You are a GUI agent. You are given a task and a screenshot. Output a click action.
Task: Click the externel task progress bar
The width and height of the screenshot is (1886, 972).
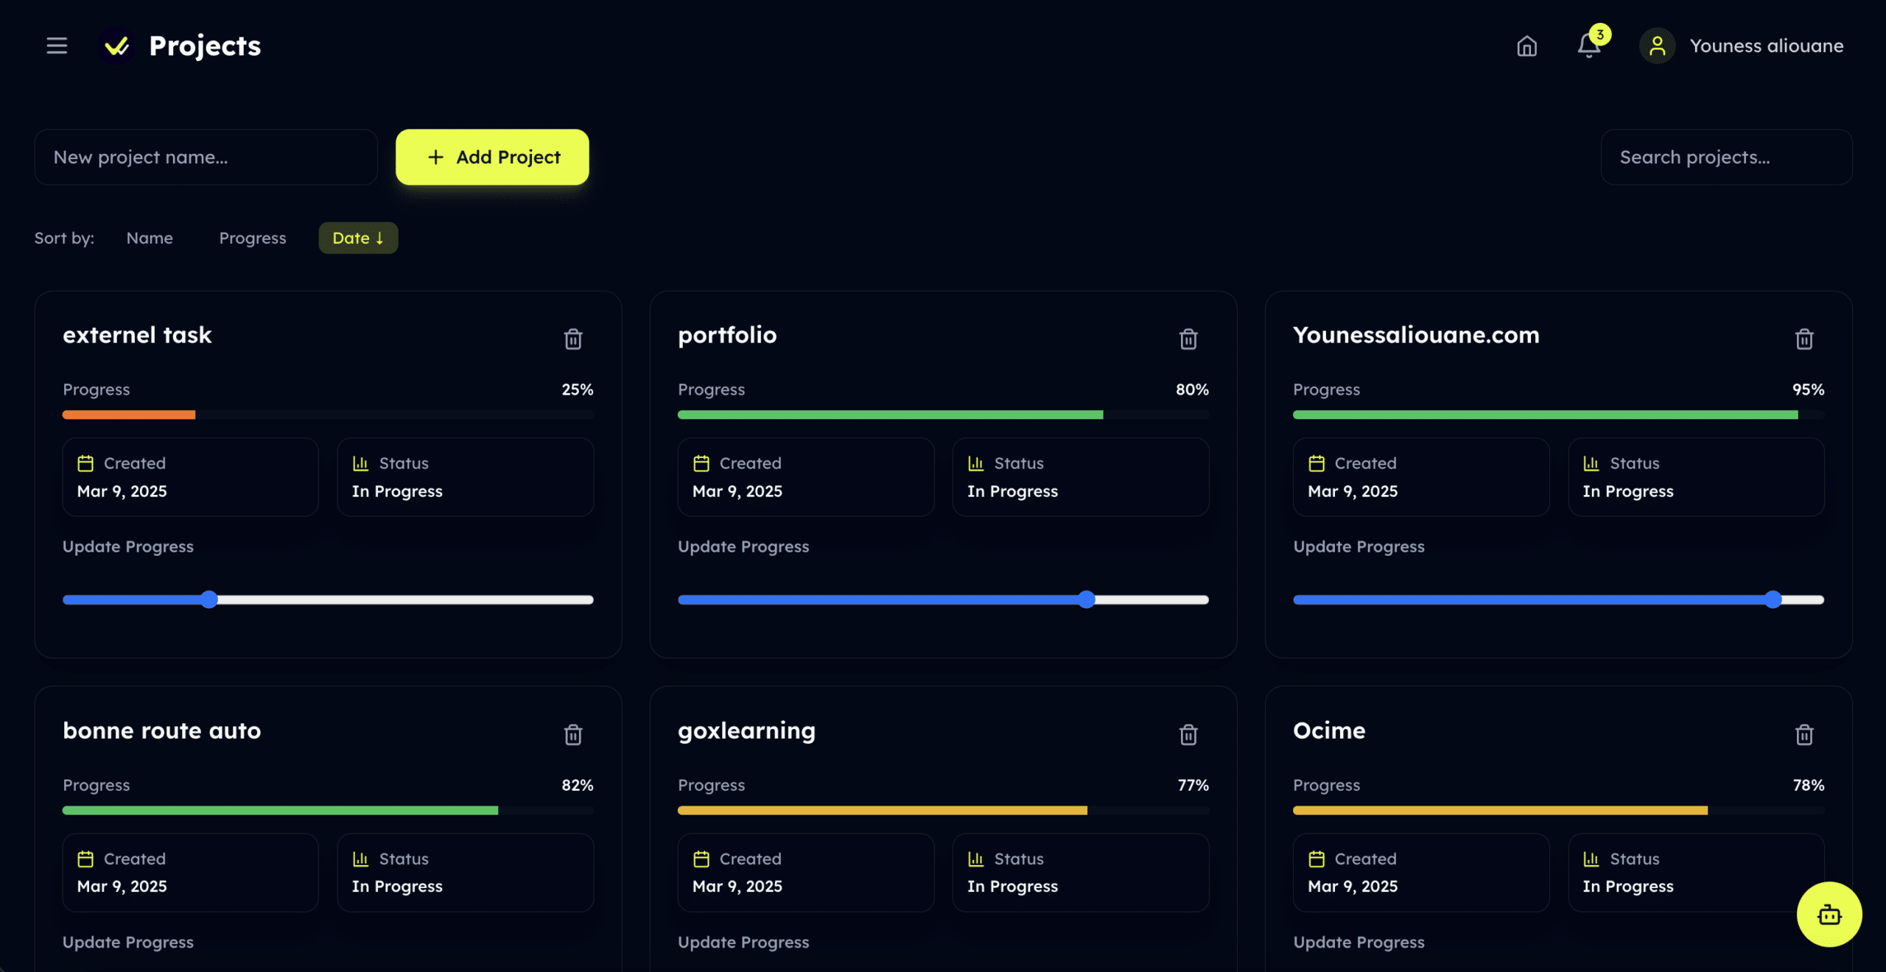[328, 415]
